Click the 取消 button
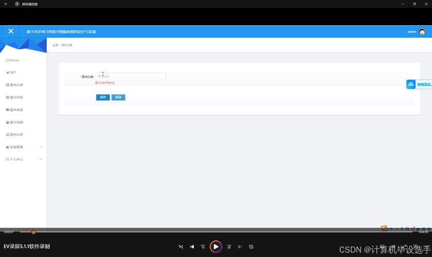 118,97
